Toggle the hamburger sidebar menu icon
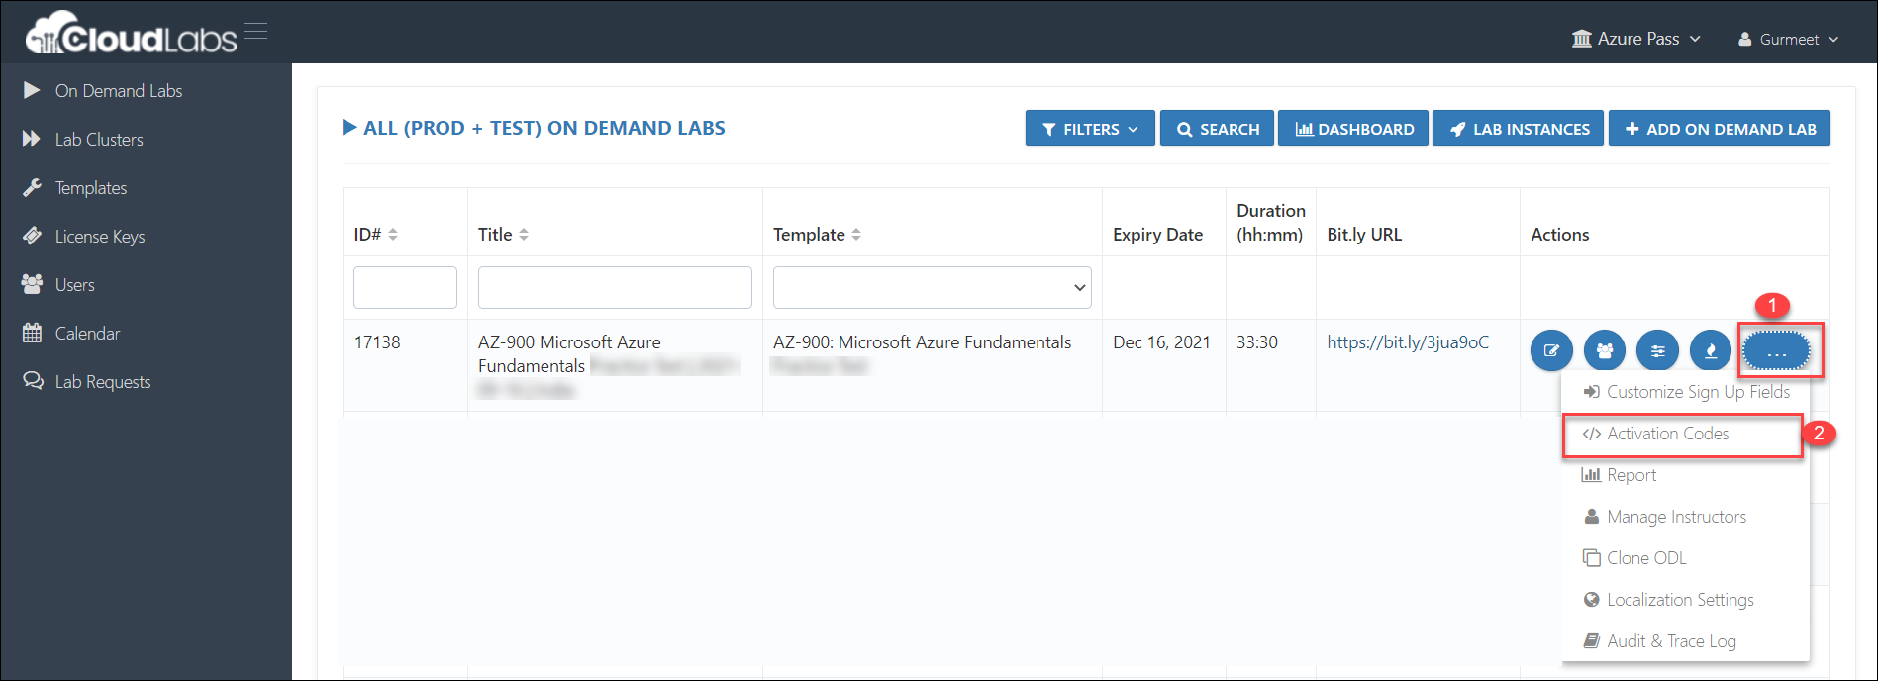The image size is (1878, 681). point(255,31)
